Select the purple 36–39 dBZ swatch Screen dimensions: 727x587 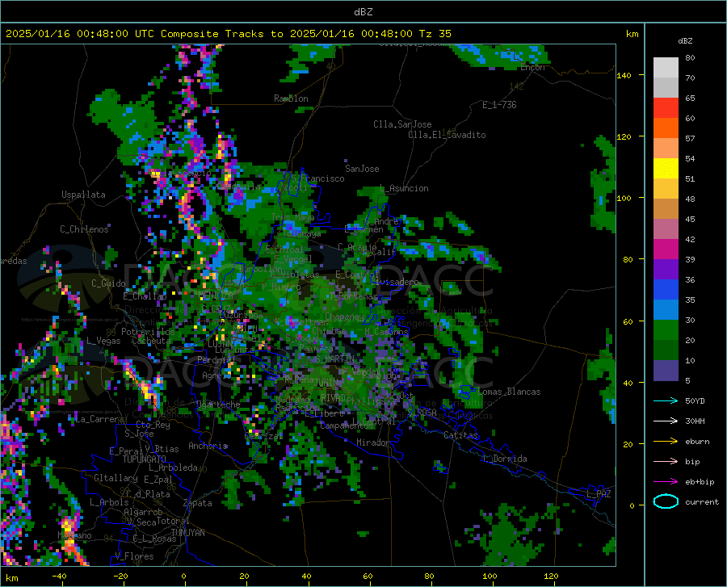666,270
